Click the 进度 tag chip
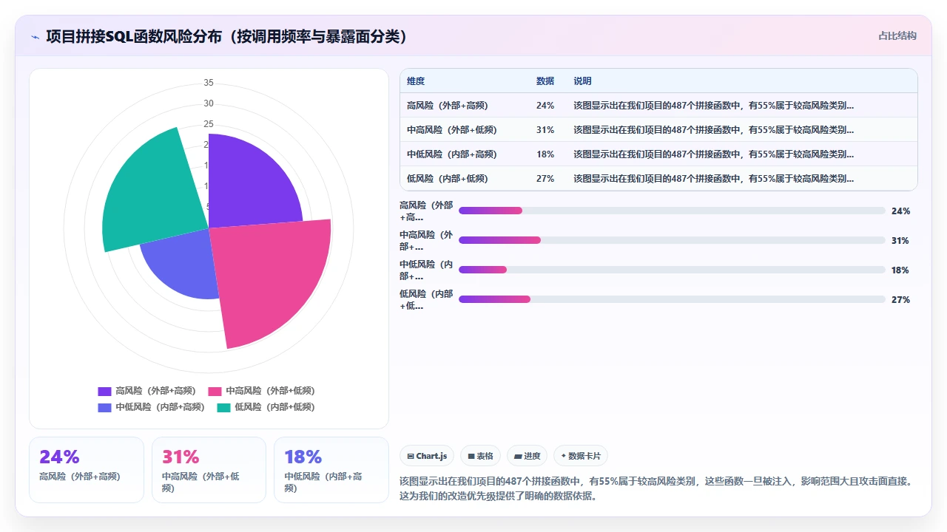Screen dimensions: 947x532 [x=527, y=457]
